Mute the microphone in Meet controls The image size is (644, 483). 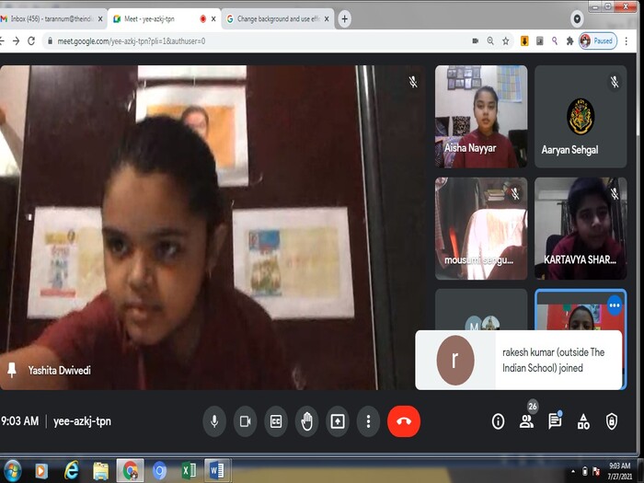coord(214,421)
